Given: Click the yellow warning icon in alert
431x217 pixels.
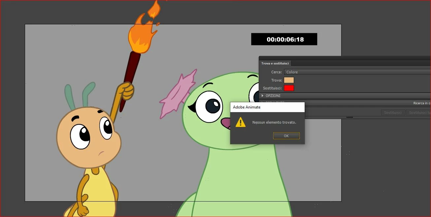Looking at the screenshot, I should [241, 122].
